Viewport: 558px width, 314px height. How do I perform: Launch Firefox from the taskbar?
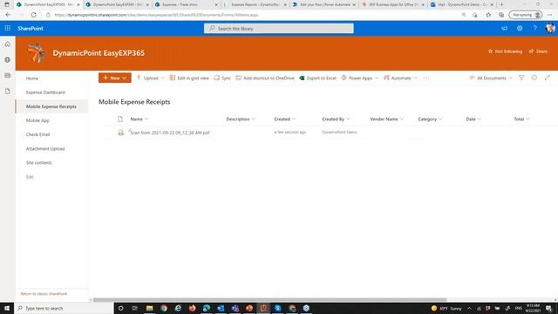coord(192,308)
